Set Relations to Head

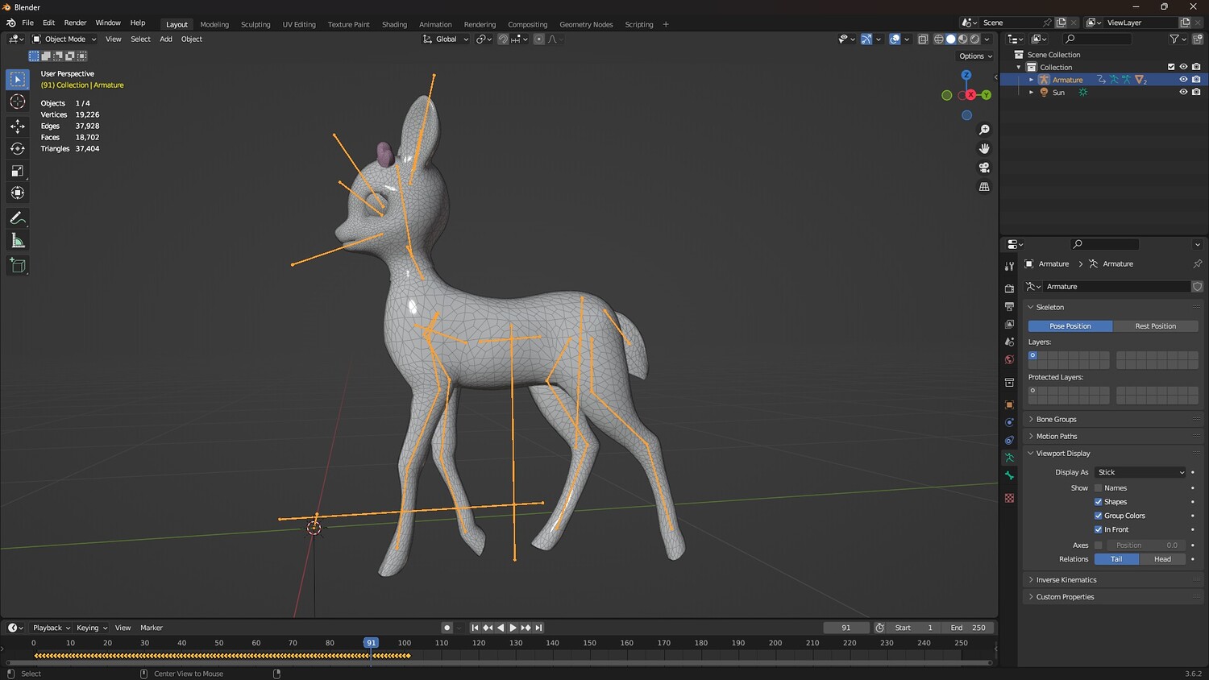(x=1162, y=559)
